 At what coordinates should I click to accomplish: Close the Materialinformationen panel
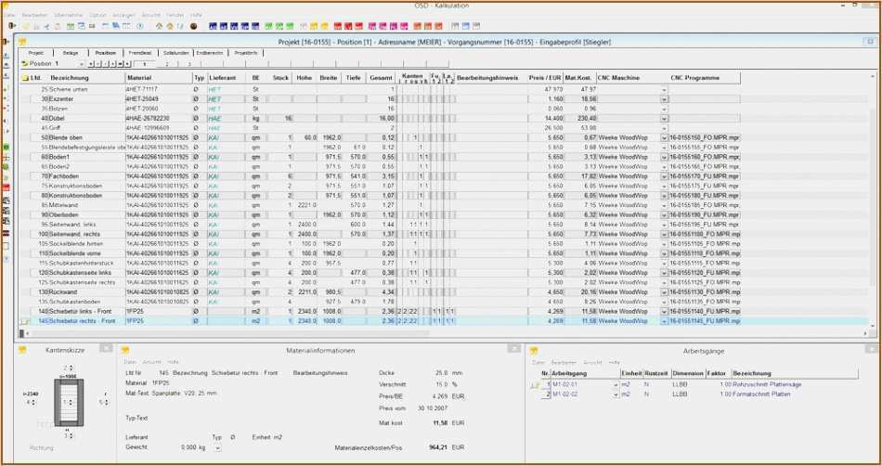512,348
